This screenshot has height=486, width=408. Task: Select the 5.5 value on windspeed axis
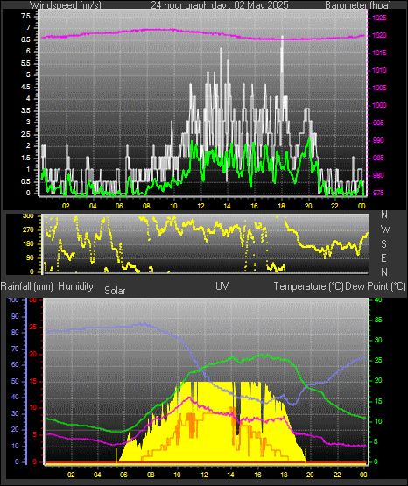[25, 63]
